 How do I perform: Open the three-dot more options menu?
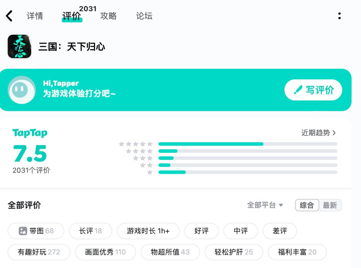coord(340,16)
